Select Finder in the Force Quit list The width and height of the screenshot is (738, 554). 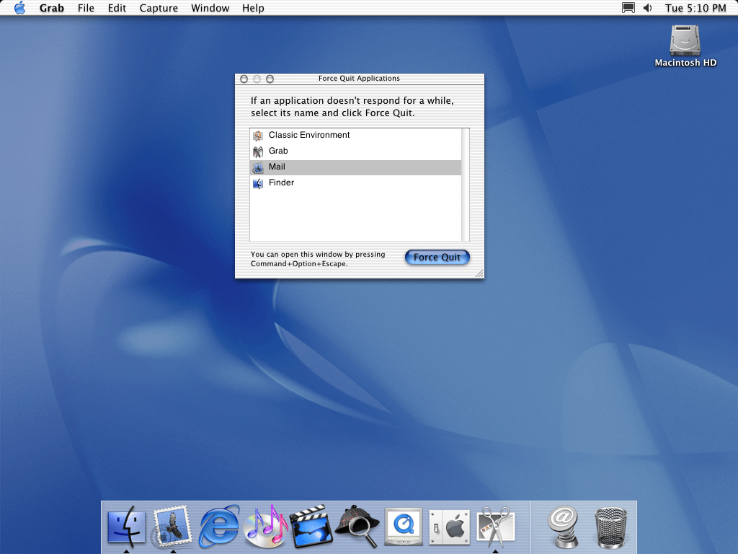(281, 183)
